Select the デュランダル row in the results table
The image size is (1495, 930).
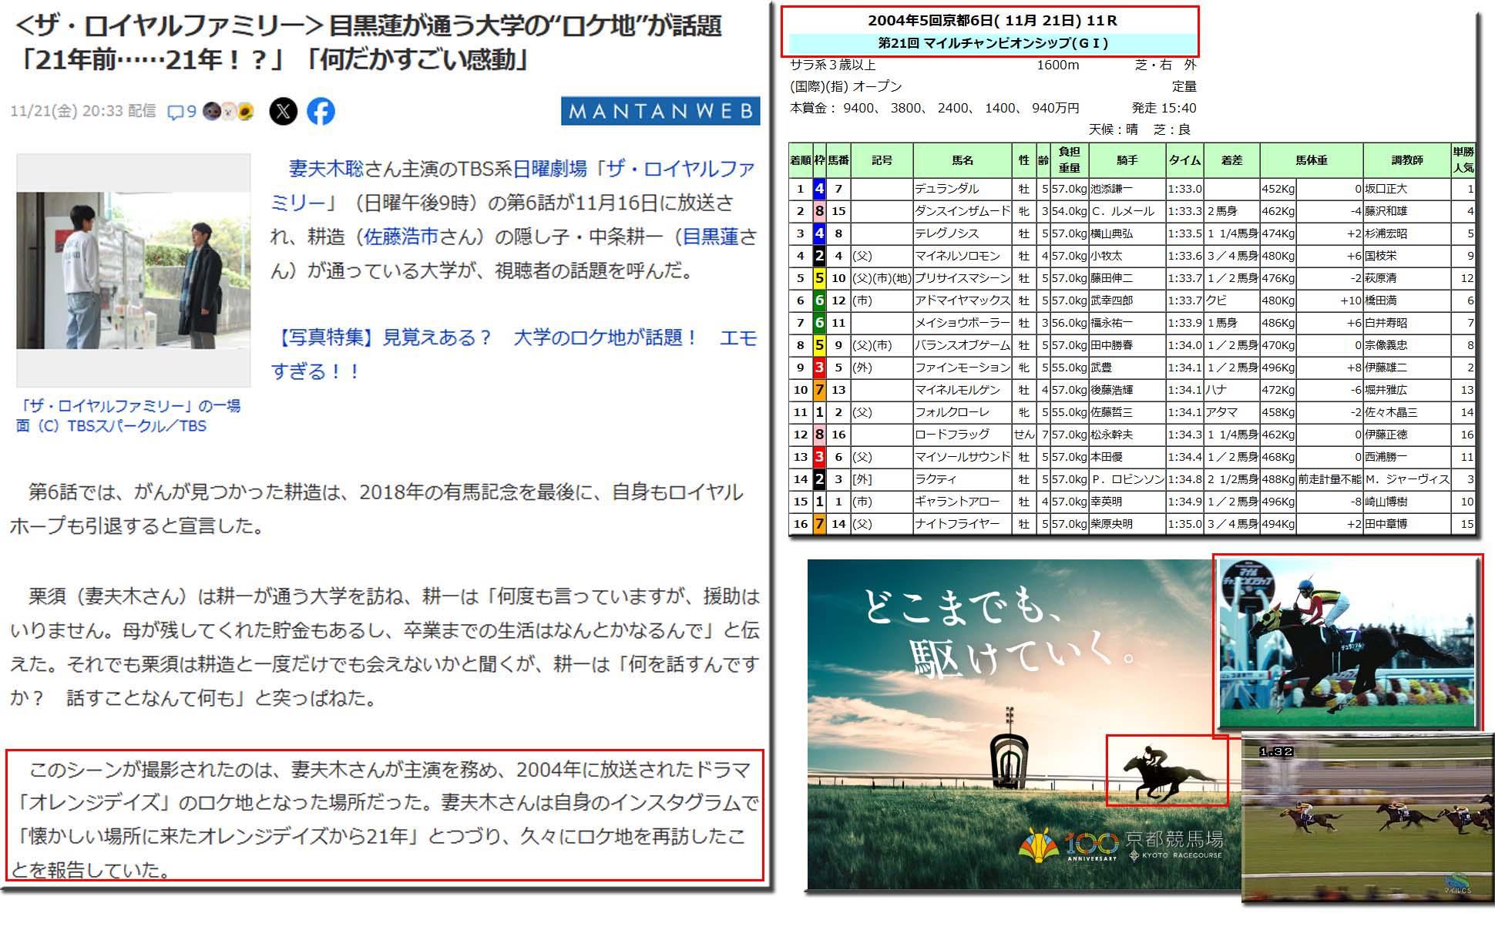946,189
